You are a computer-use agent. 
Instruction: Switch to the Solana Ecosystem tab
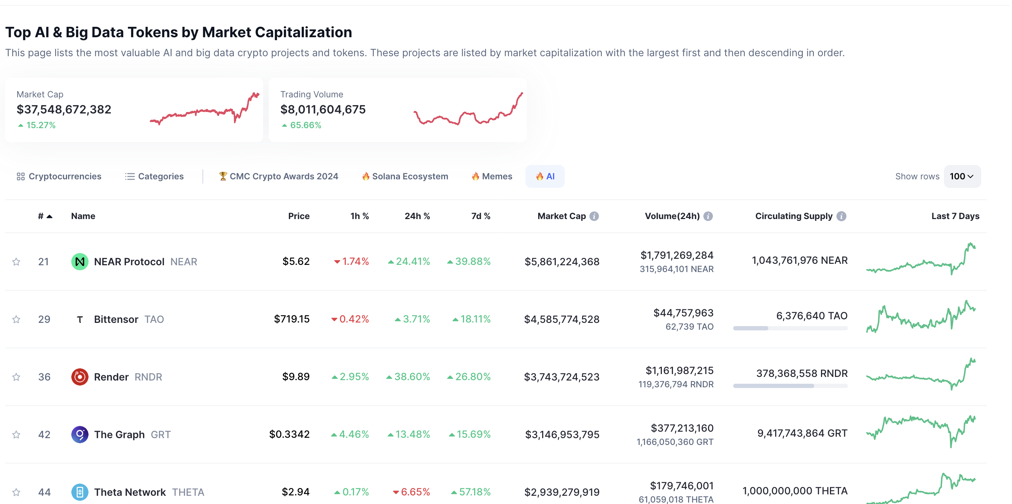click(405, 176)
